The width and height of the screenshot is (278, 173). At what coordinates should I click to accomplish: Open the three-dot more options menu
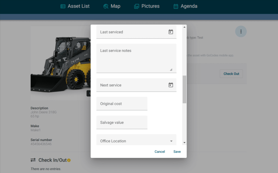[241, 32]
